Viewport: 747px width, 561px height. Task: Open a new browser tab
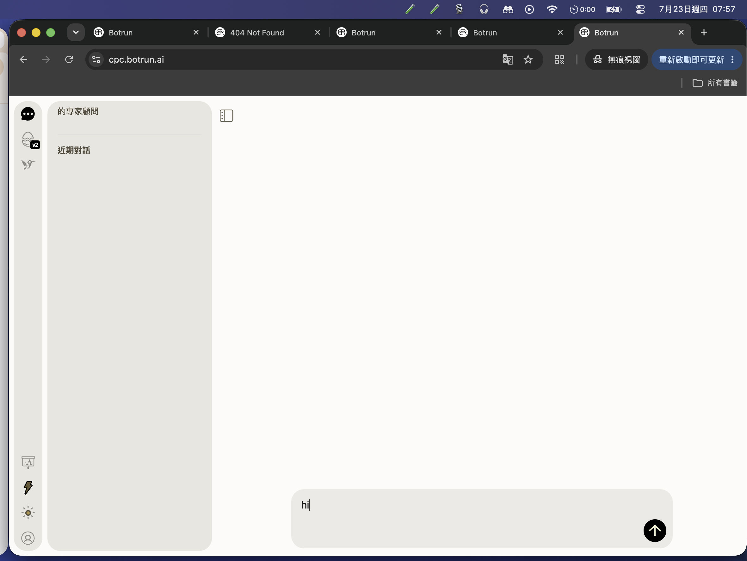click(x=704, y=33)
